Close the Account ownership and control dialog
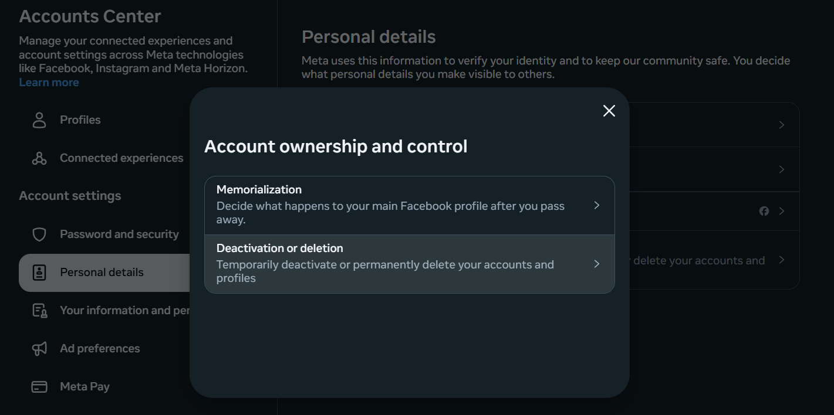Viewport: 834px width, 415px height. click(x=609, y=111)
